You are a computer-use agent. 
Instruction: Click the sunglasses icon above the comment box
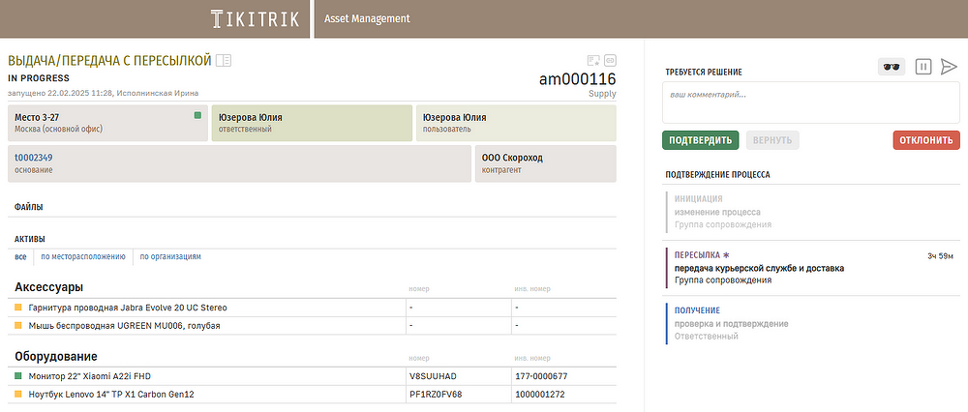(891, 67)
